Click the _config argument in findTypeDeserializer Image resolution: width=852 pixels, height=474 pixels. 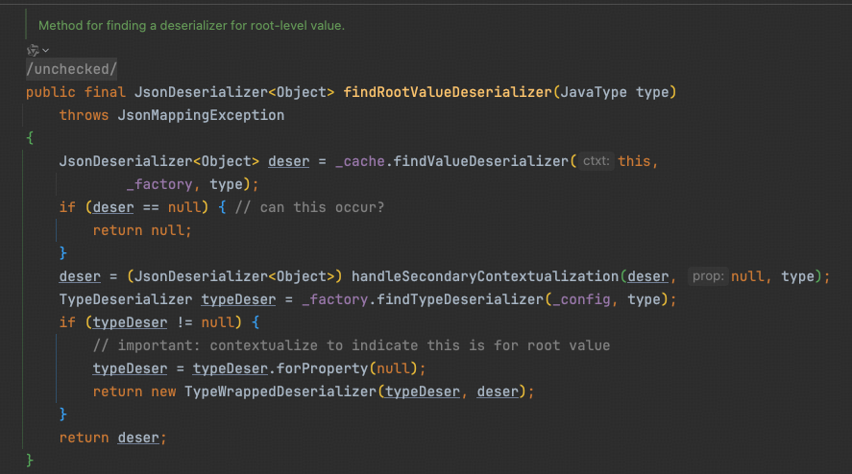587,299
